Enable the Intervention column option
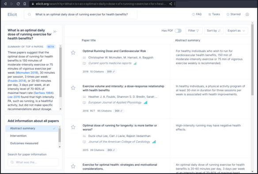The image size is (258, 174). [x=32, y=136]
